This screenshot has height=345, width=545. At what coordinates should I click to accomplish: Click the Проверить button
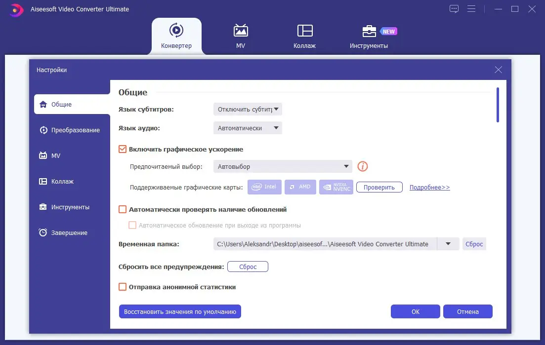click(x=379, y=187)
